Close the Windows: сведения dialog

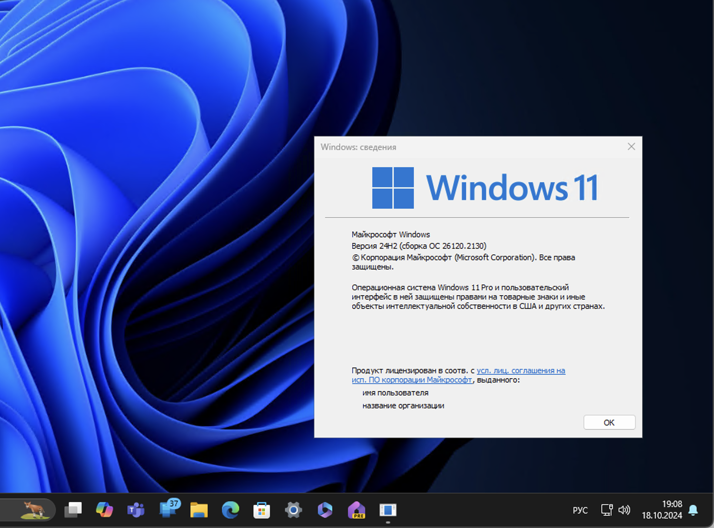click(x=631, y=147)
